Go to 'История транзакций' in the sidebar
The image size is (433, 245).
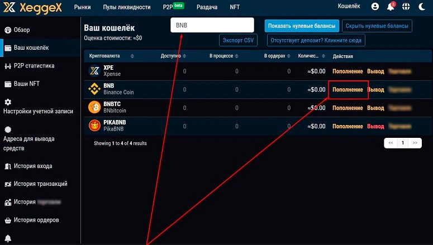pyautogui.click(x=40, y=184)
